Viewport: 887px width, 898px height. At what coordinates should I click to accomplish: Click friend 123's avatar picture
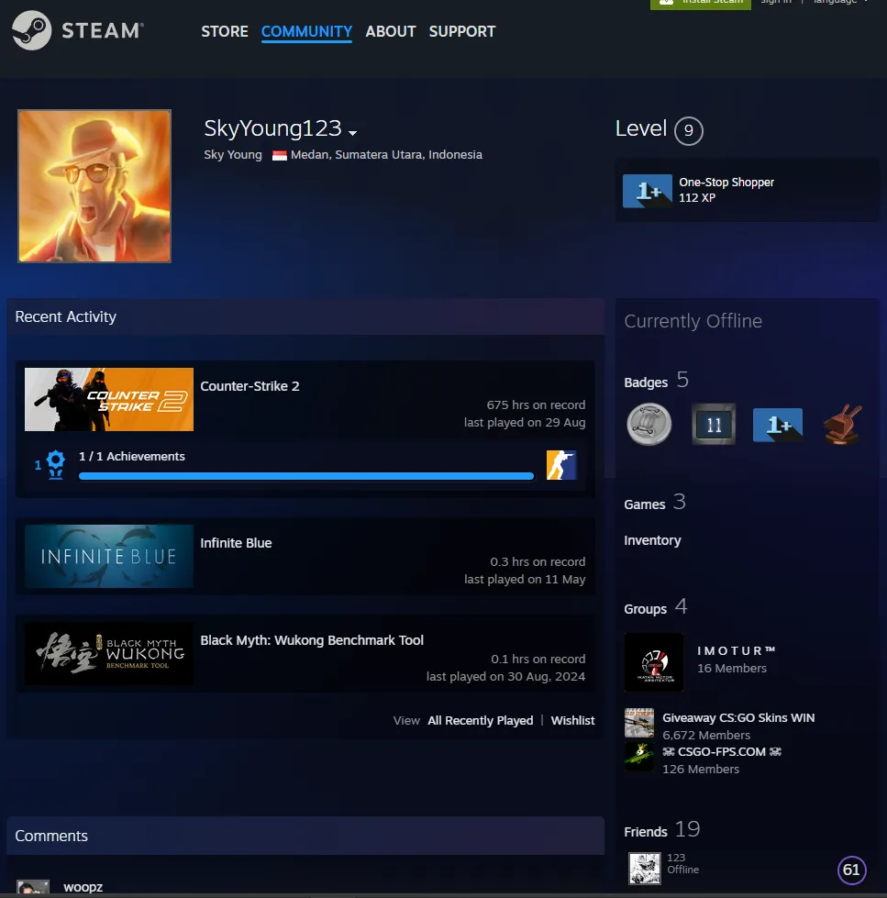click(x=645, y=869)
